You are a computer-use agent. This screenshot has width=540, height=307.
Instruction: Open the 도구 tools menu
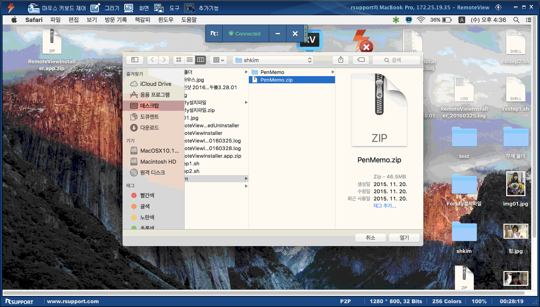pos(166,8)
